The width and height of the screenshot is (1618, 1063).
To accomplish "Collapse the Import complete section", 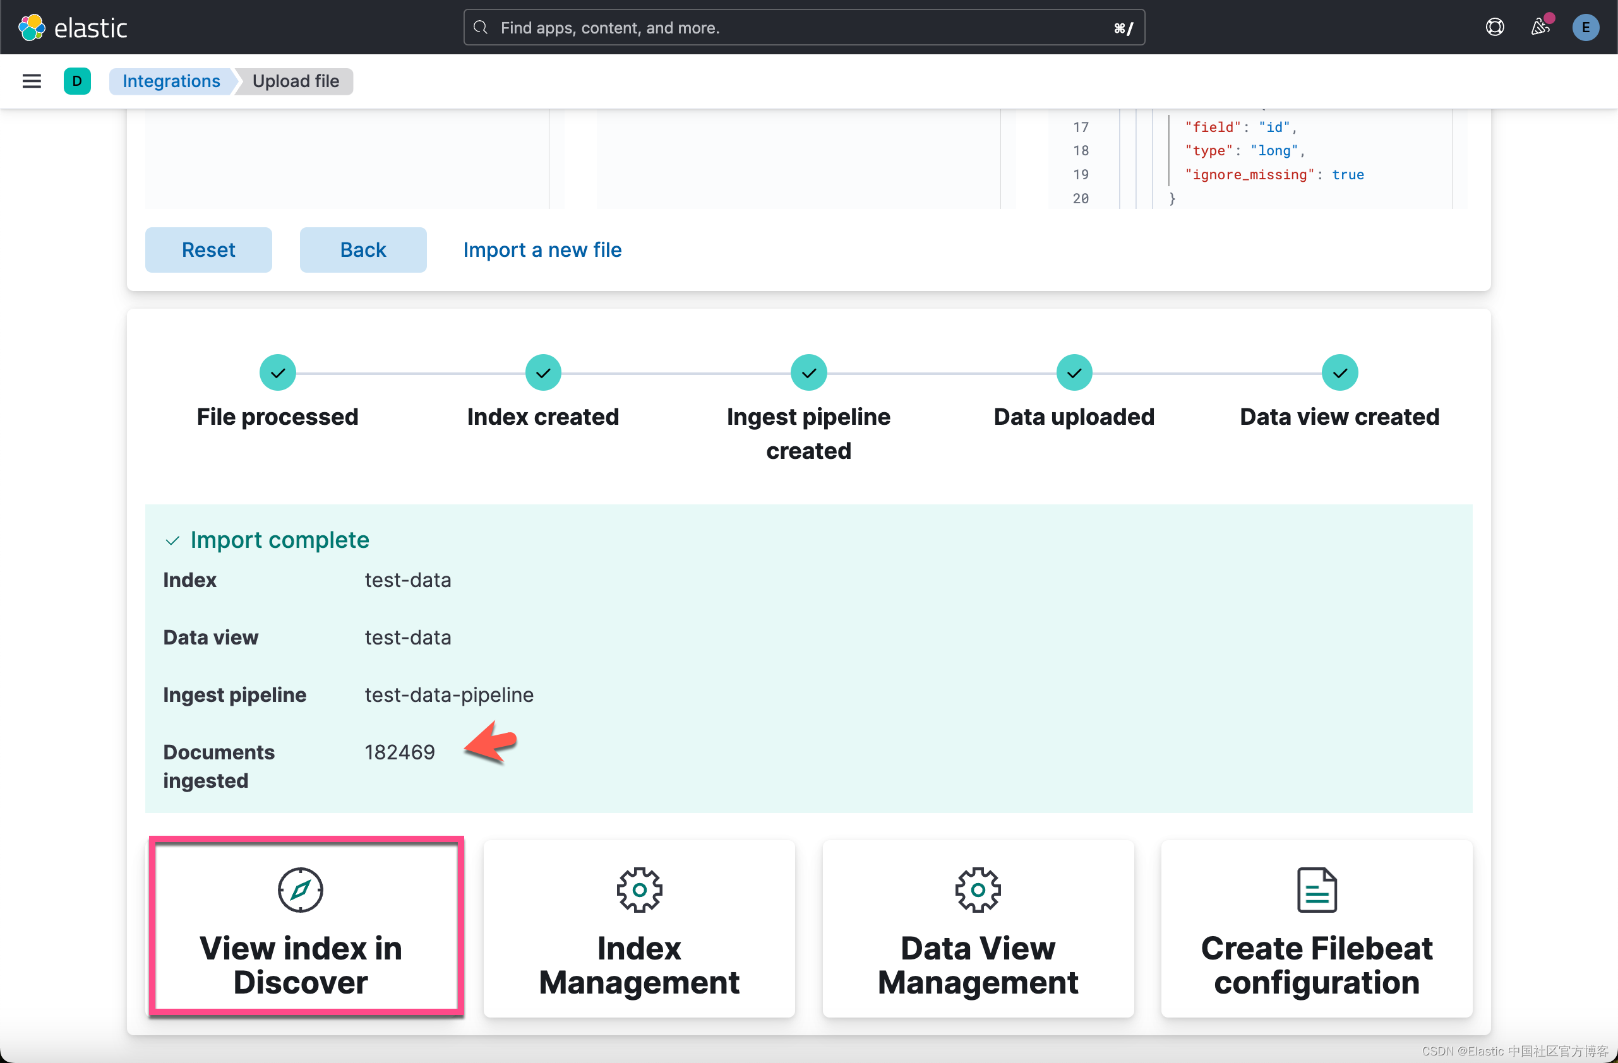I will coord(172,540).
